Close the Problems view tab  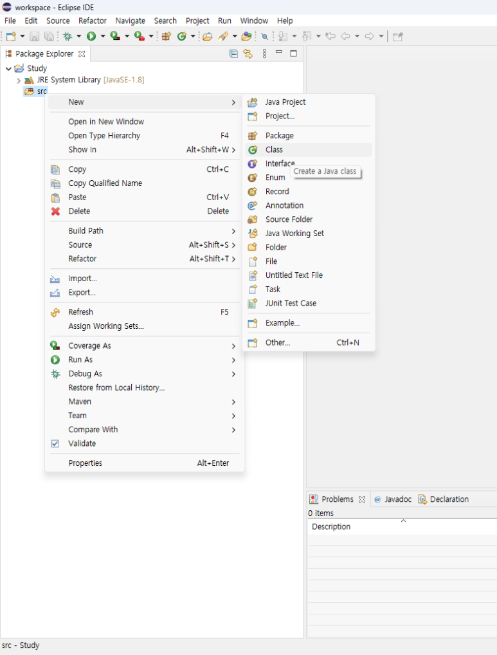click(x=362, y=499)
